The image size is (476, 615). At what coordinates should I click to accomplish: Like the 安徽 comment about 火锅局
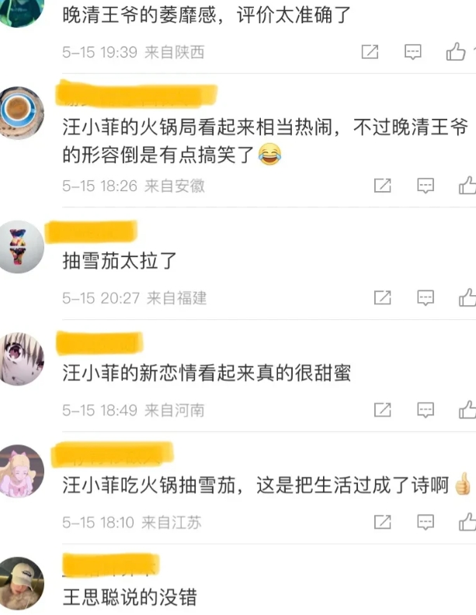(467, 185)
